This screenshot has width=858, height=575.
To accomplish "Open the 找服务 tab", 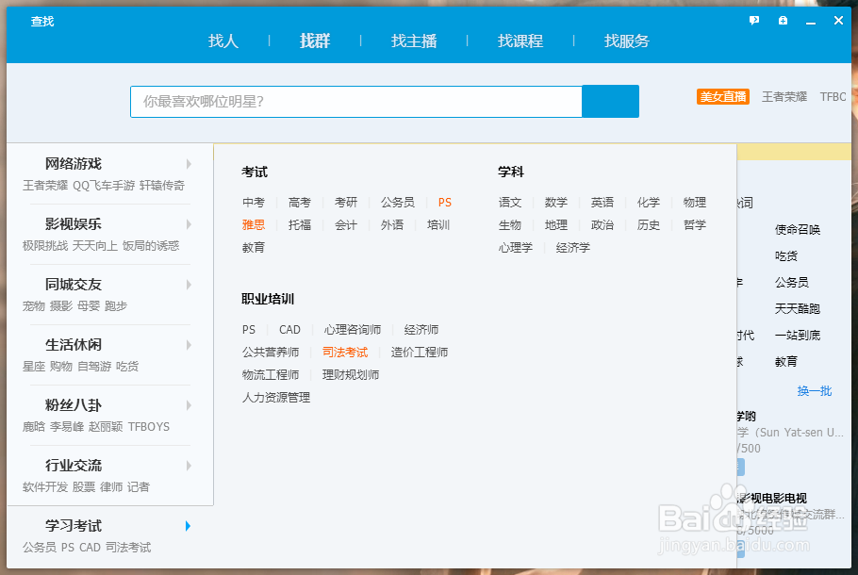I will (x=627, y=41).
